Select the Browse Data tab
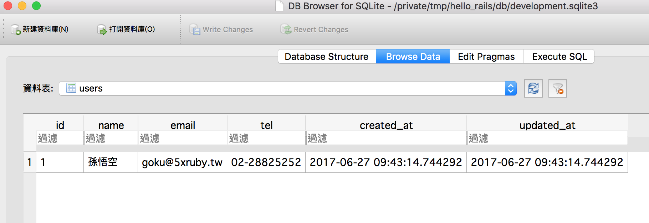 [413, 57]
